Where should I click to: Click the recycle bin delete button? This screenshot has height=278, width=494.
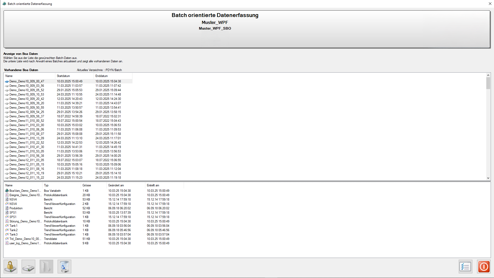point(64,266)
